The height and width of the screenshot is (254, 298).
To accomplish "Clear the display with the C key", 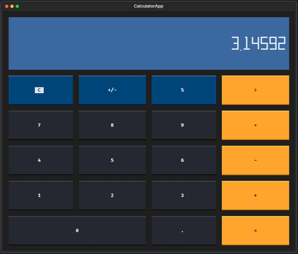I will [41, 90].
